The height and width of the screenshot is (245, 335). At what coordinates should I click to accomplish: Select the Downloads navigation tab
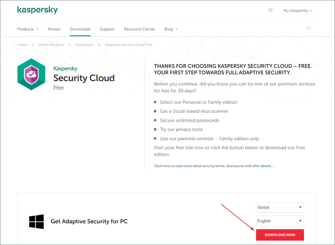pos(80,29)
